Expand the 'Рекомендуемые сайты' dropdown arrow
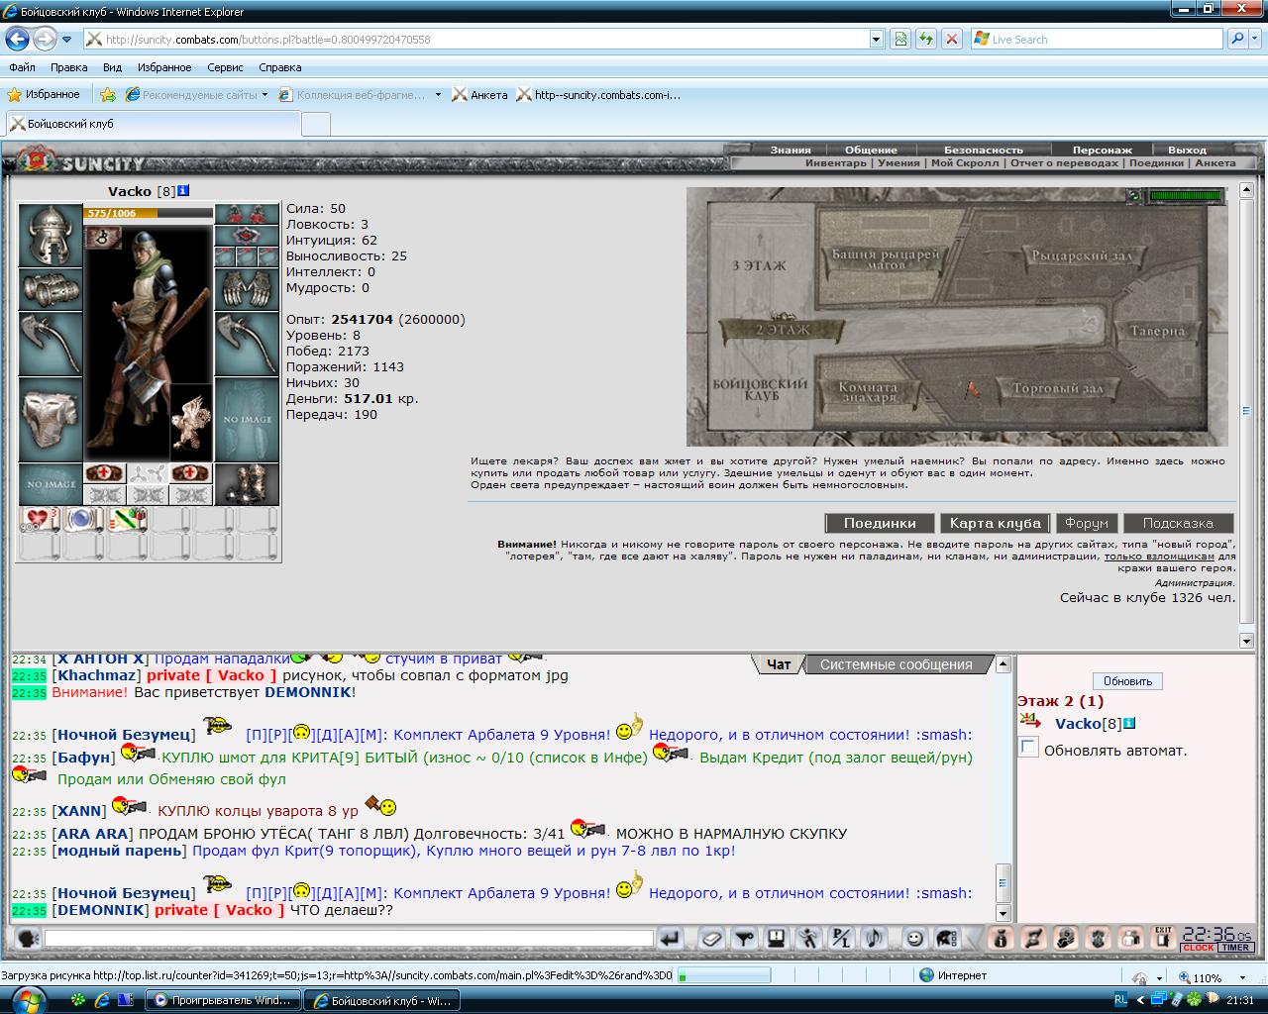 tap(264, 95)
